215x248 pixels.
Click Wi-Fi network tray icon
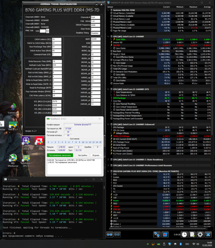tap(193, 244)
